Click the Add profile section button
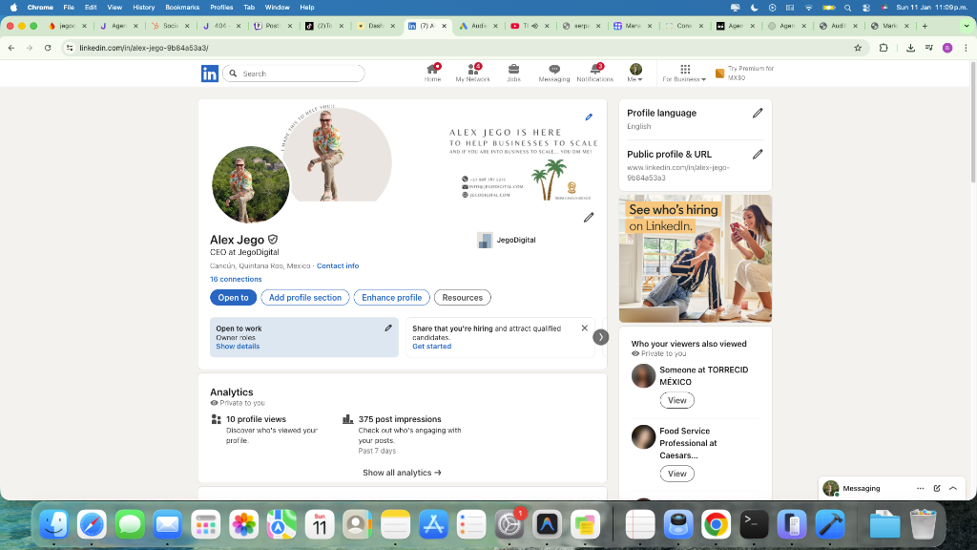The height and width of the screenshot is (550, 977). point(304,297)
